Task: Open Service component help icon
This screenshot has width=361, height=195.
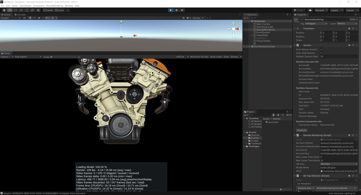Action: click(x=349, y=45)
